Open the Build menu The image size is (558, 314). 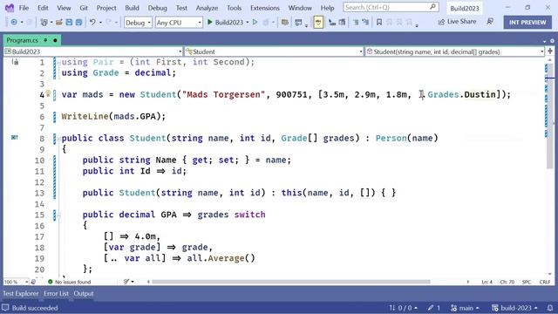coord(132,8)
